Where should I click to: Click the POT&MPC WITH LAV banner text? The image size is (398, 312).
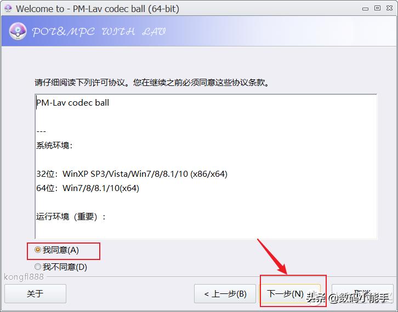(x=99, y=32)
